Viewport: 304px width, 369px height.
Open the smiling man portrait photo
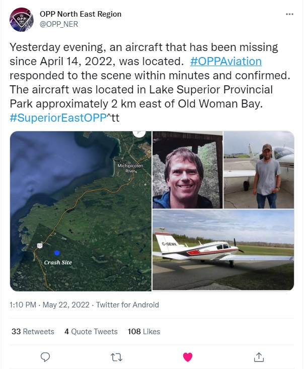click(187, 170)
